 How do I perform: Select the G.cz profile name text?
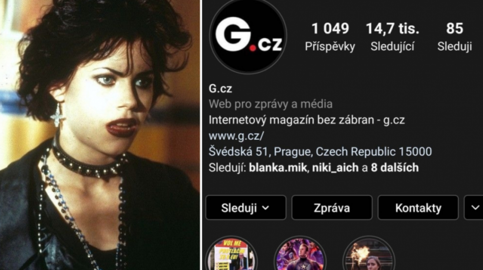220,89
